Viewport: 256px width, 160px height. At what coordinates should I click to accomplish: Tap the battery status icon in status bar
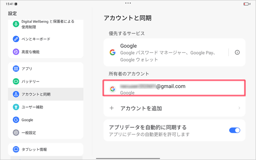247,4
